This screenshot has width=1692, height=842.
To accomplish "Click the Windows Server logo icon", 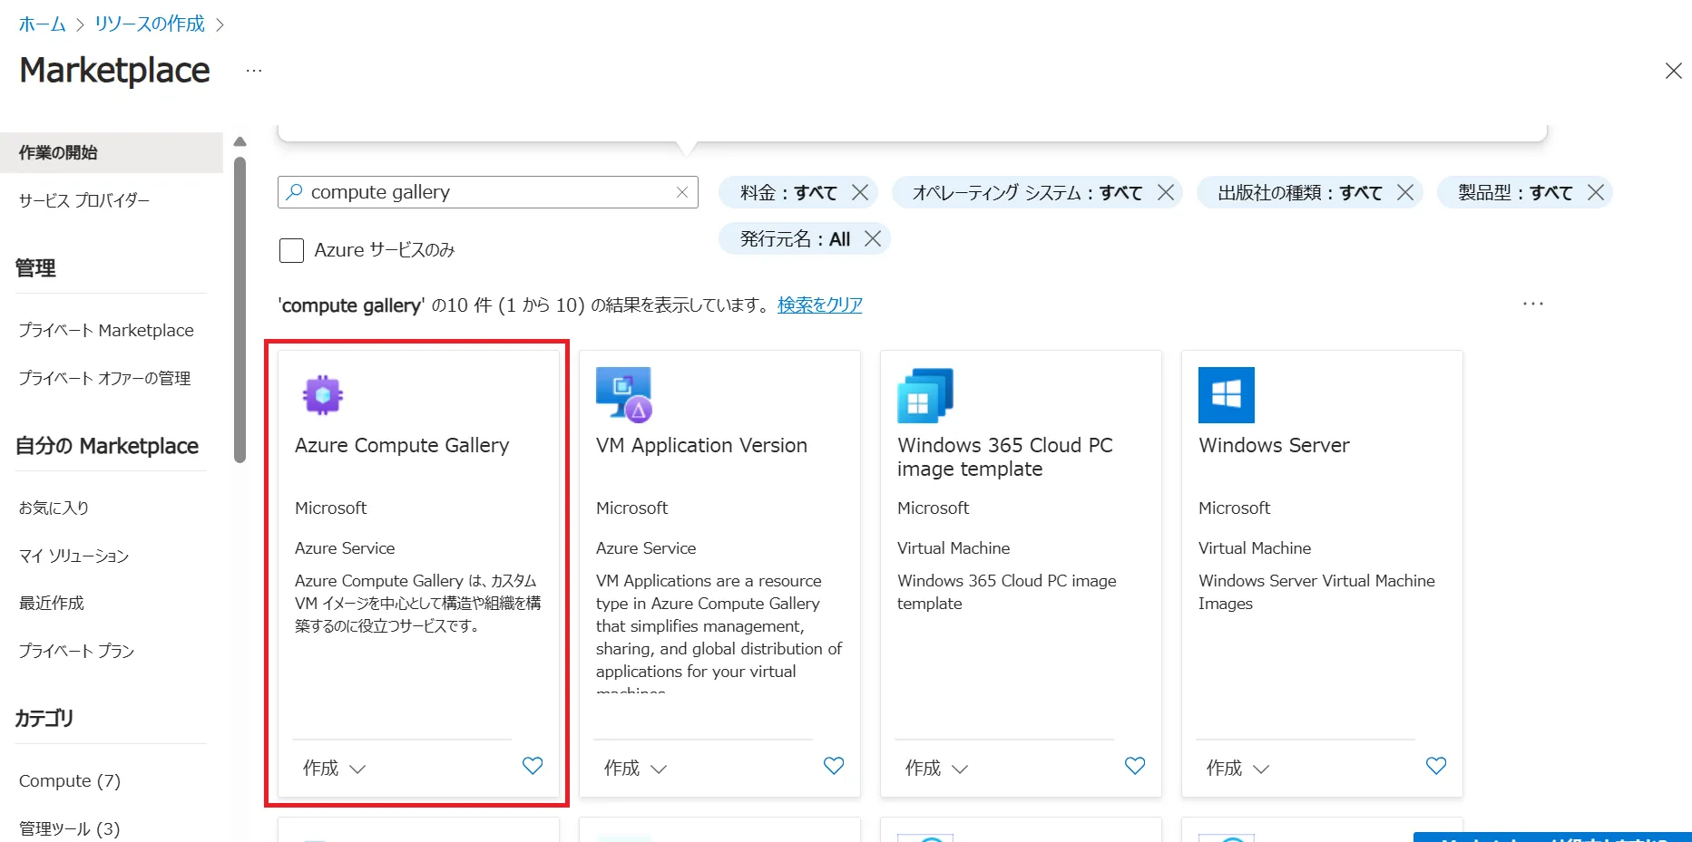I will coord(1227,395).
